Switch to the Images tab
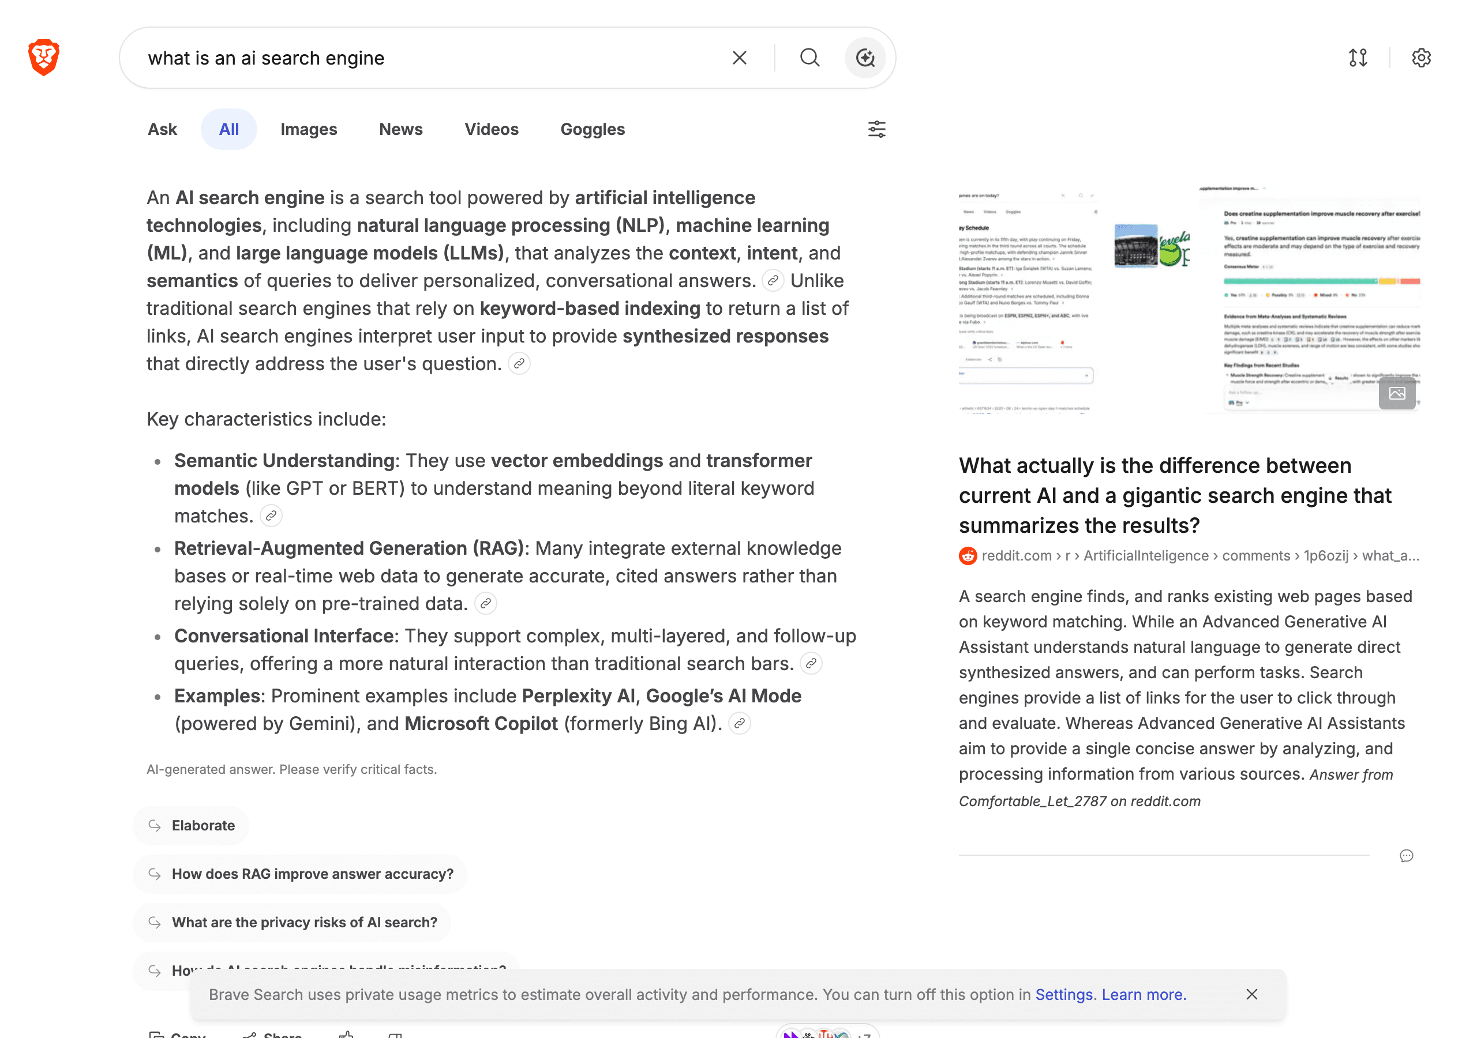This screenshot has width=1477, height=1038. coord(309,129)
